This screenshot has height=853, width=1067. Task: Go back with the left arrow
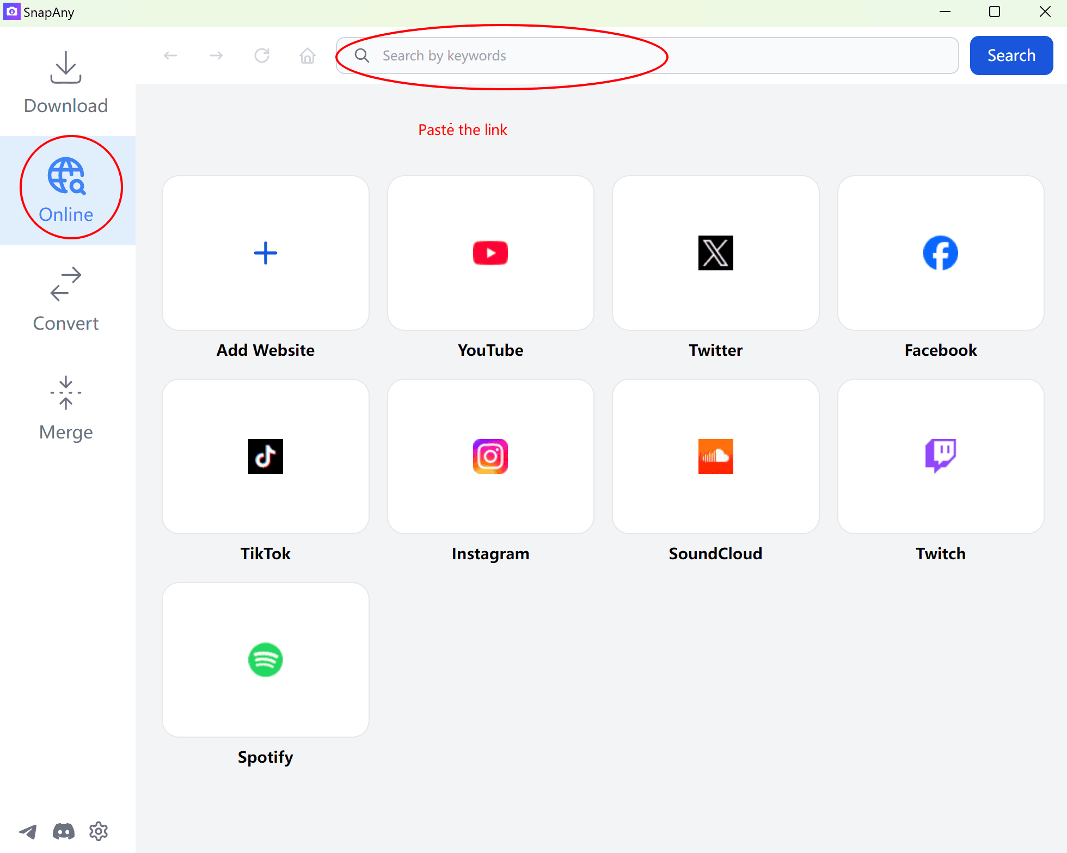(170, 55)
